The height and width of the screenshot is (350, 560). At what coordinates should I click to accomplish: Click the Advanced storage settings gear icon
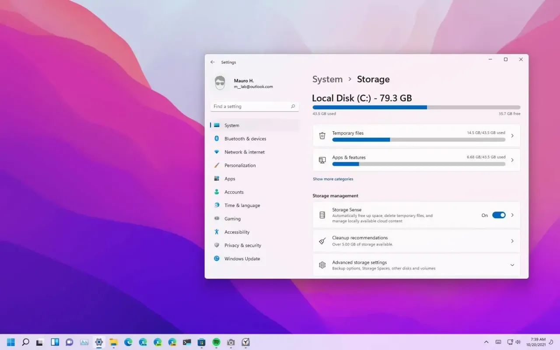[322, 265]
